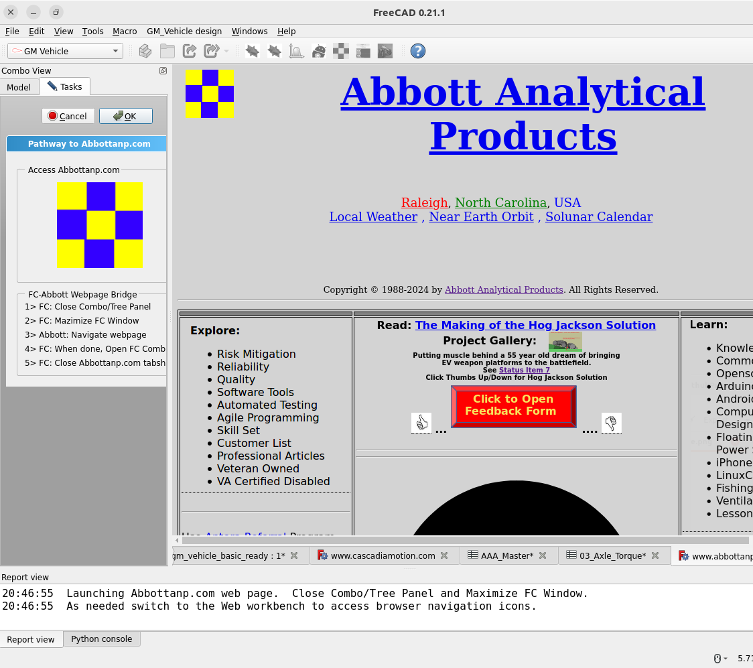Float the Combo View panel
Viewport: 753px width, 668px height.
pyautogui.click(x=163, y=71)
